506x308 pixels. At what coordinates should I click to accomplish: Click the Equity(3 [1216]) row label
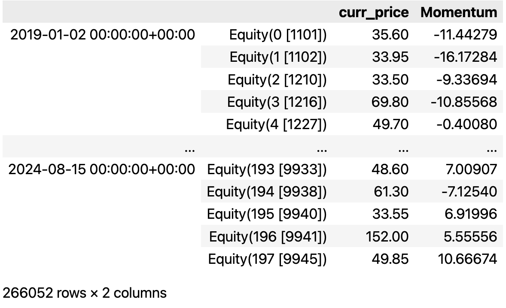click(x=277, y=102)
